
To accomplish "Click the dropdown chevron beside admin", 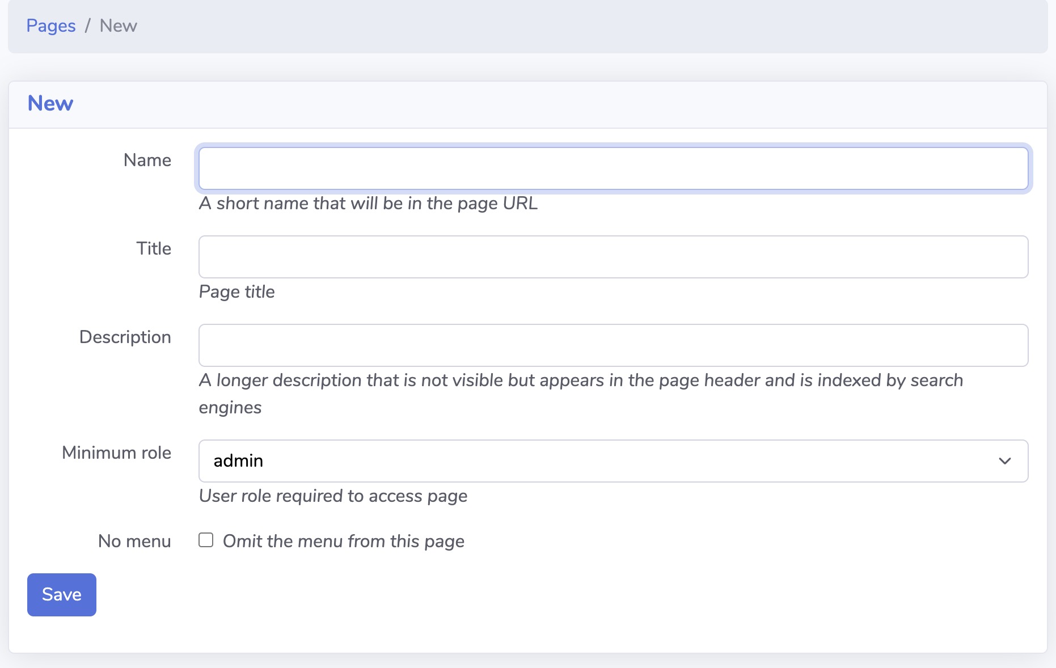I will coord(1004,461).
